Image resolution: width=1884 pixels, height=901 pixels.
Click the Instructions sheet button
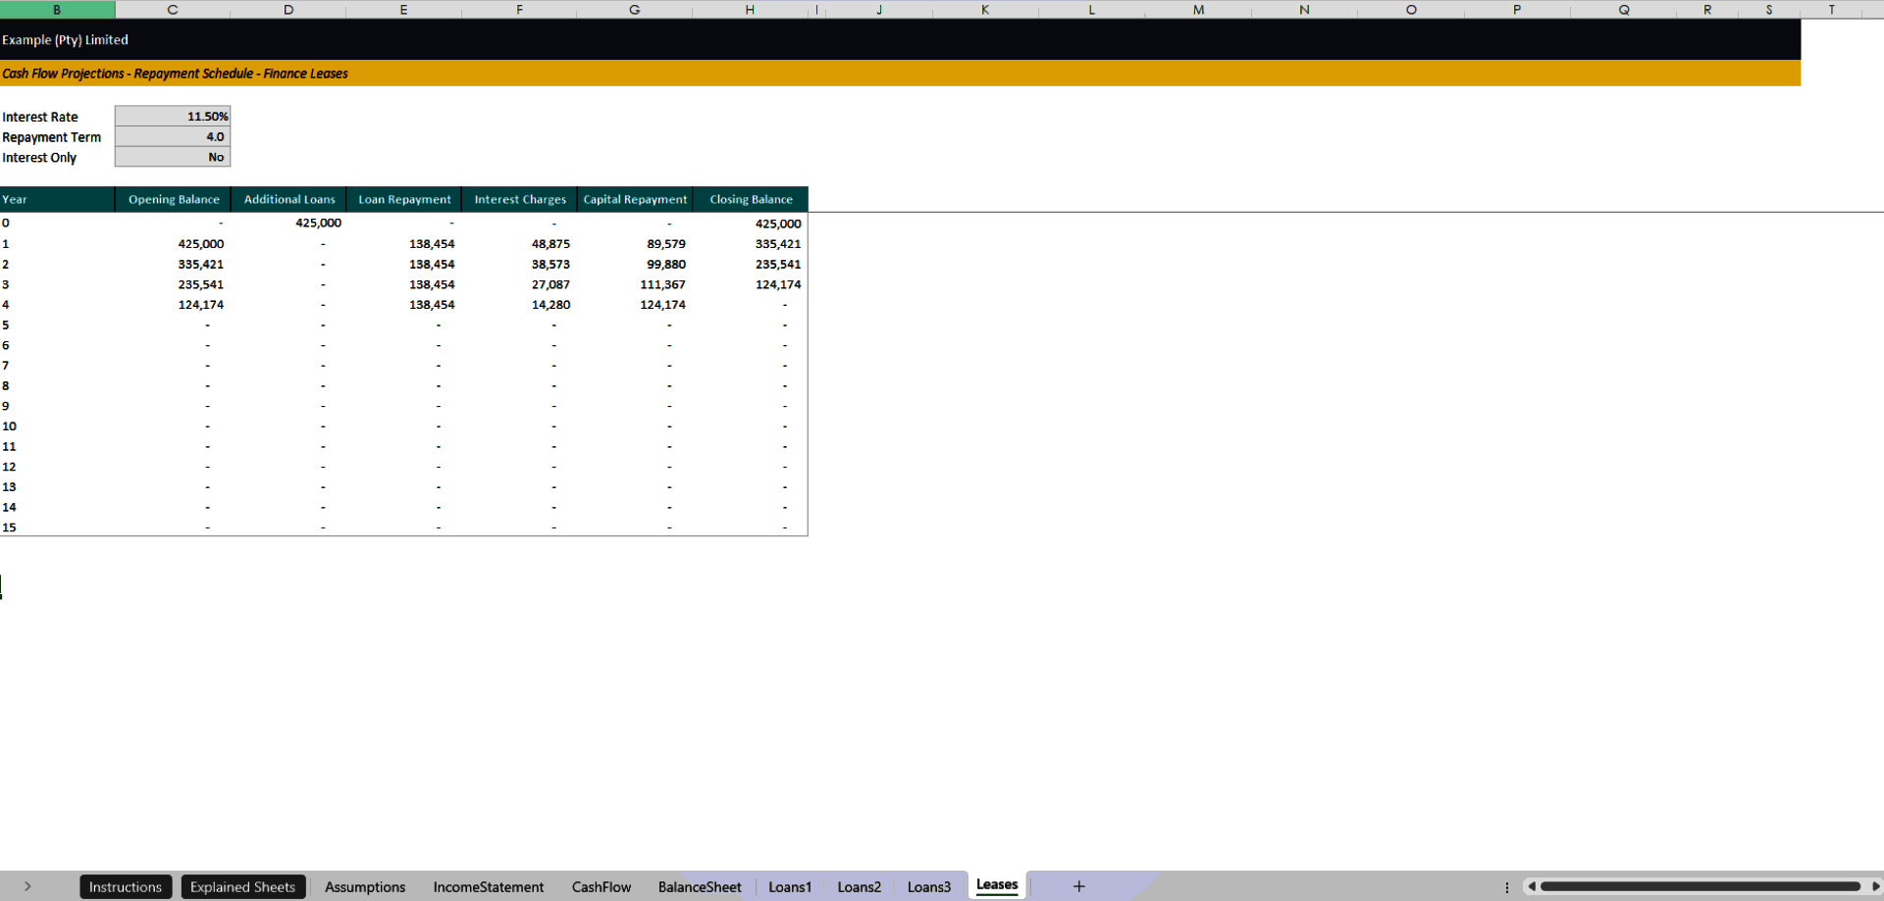[x=126, y=886]
